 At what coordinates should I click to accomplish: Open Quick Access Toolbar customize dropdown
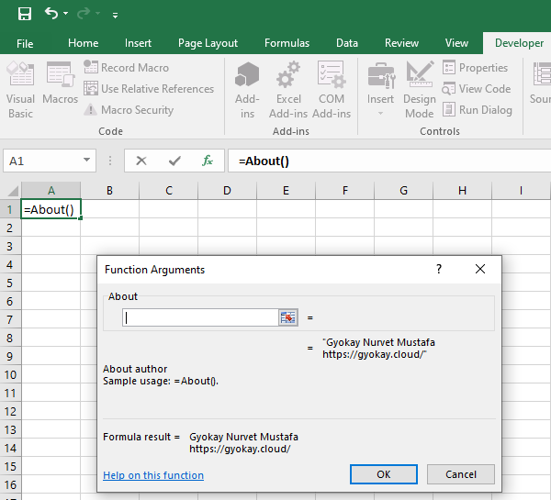115,16
